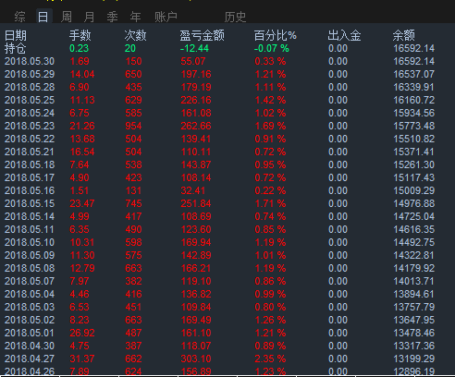Select date row 2018.05.09

(x=30, y=255)
